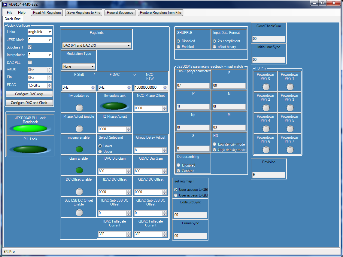Click Configure DAC only button
The width and height of the screenshot is (343, 257).
[x=29, y=94]
